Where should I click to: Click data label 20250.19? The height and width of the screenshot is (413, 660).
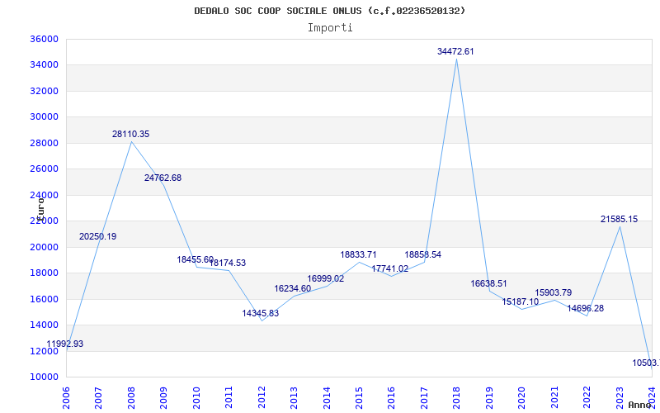pyautogui.click(x=97, y=236)
